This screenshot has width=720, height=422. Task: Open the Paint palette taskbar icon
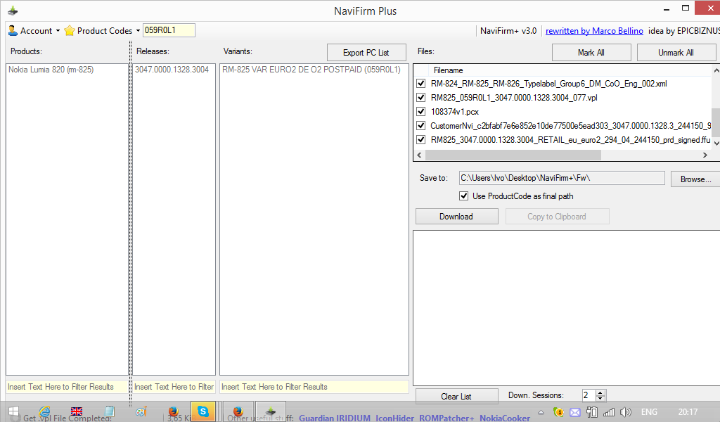(141, 411)
